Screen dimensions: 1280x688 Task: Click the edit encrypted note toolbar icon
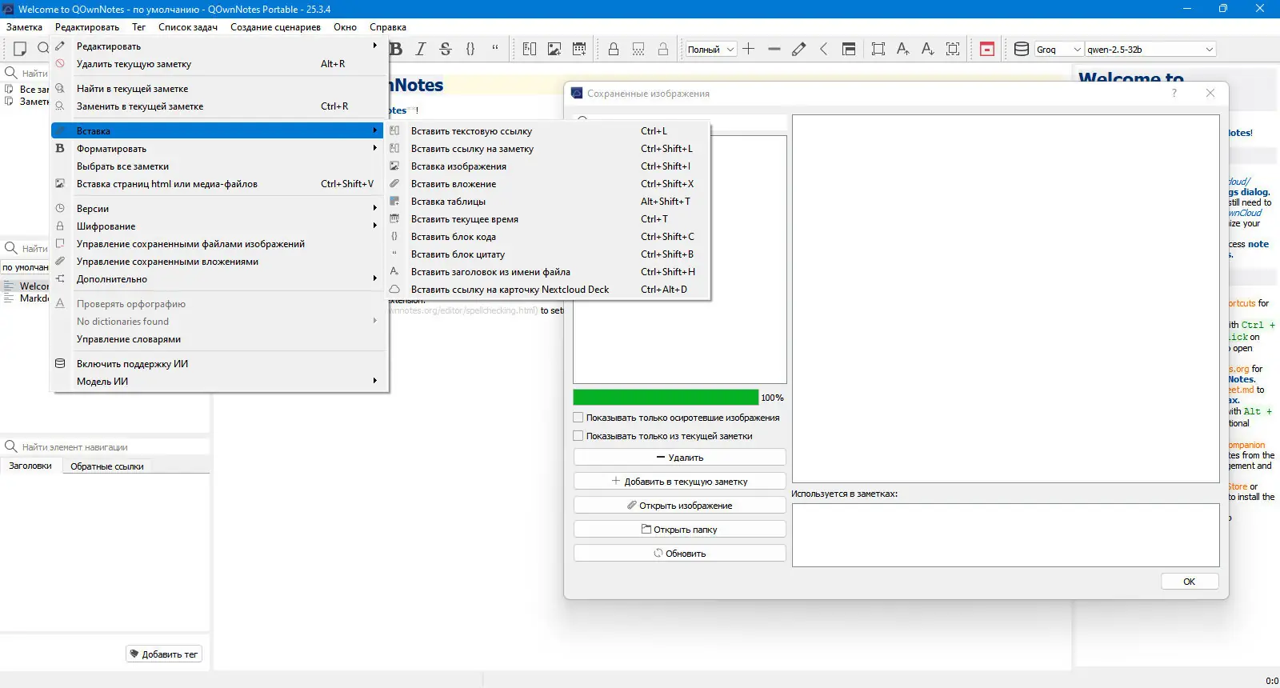coord(638,49)
